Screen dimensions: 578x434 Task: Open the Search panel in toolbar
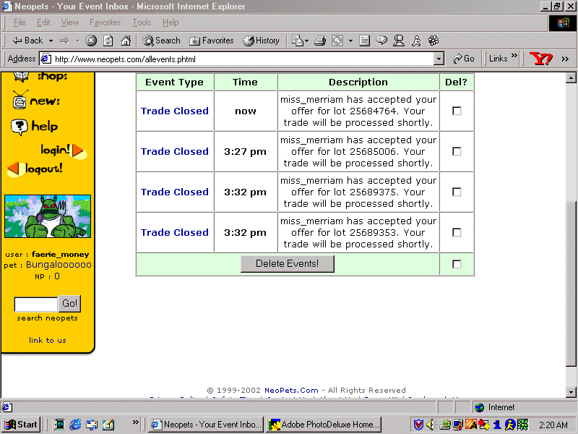coord(161,41)
